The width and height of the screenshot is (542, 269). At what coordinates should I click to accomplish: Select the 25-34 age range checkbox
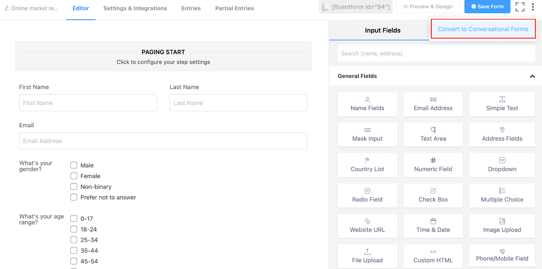point(74,240)
